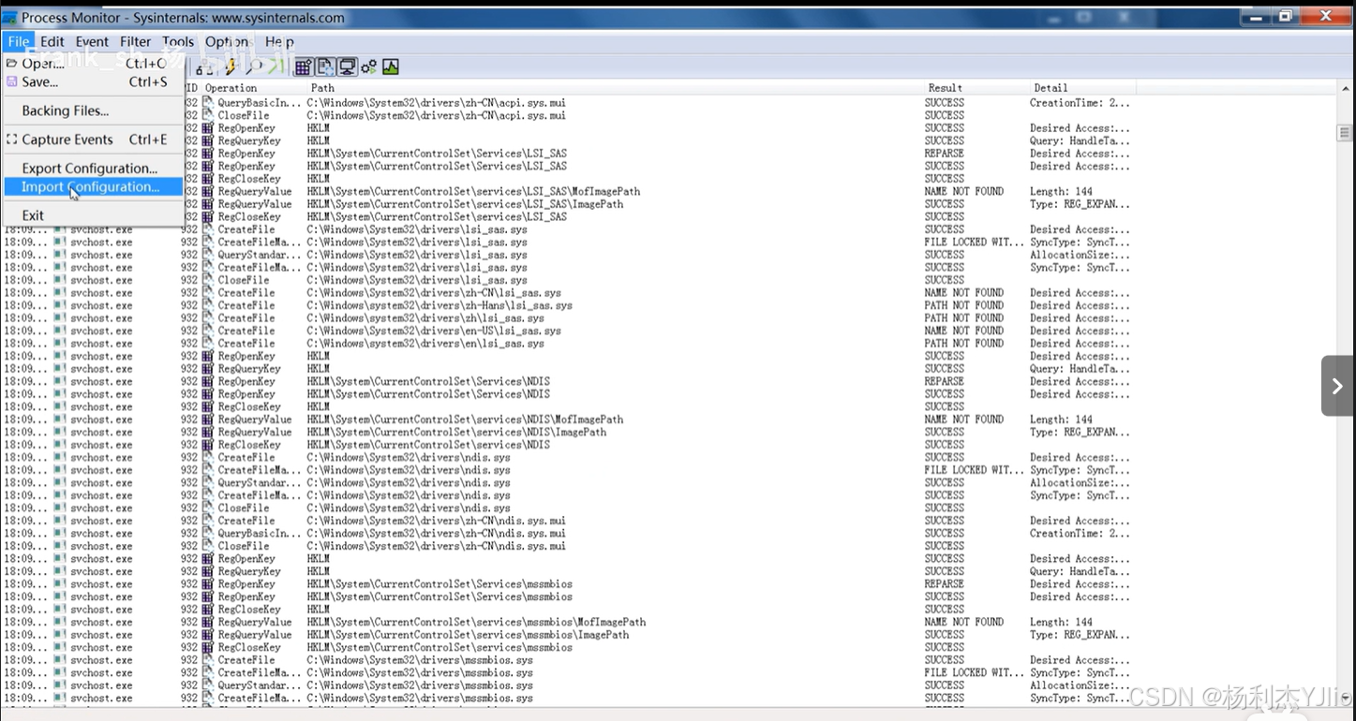This screenshot has height=721, width=1356.
Task: Click PATH NOT FOUND result for zh-Hans\lsi_sas.sys
Action: [x=963, y=305]
